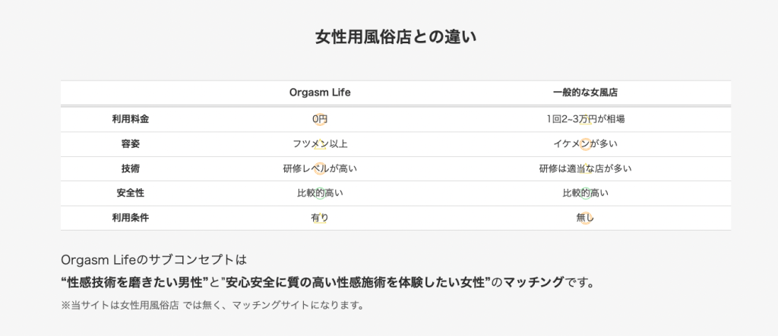Select the 無し cell

coord(585,218)
